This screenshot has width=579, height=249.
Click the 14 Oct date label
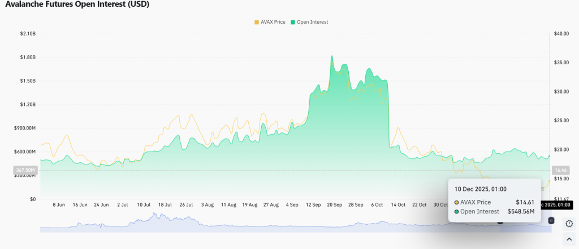click(x=397, y=205)
